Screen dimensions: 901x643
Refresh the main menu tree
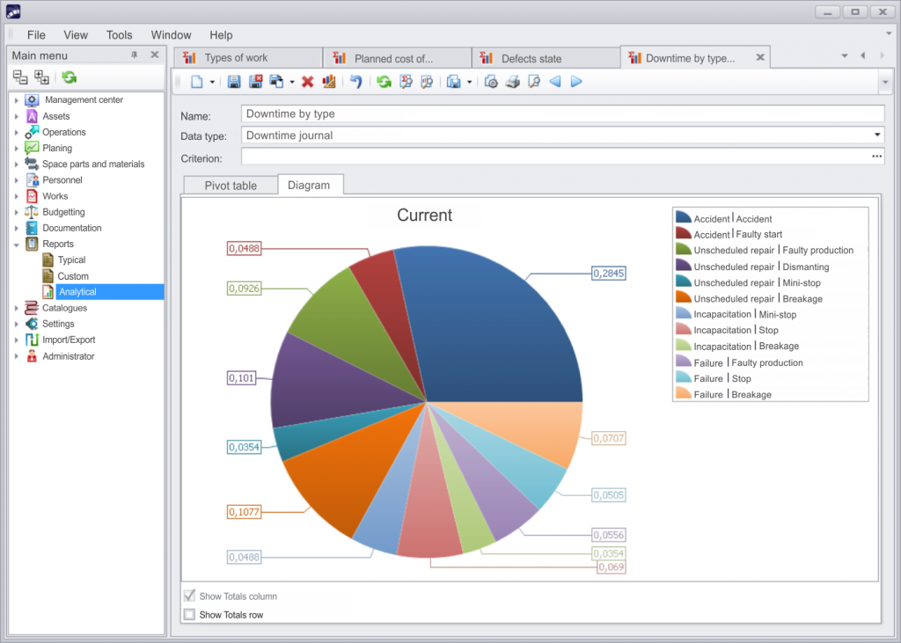click(x=67, y=78)
